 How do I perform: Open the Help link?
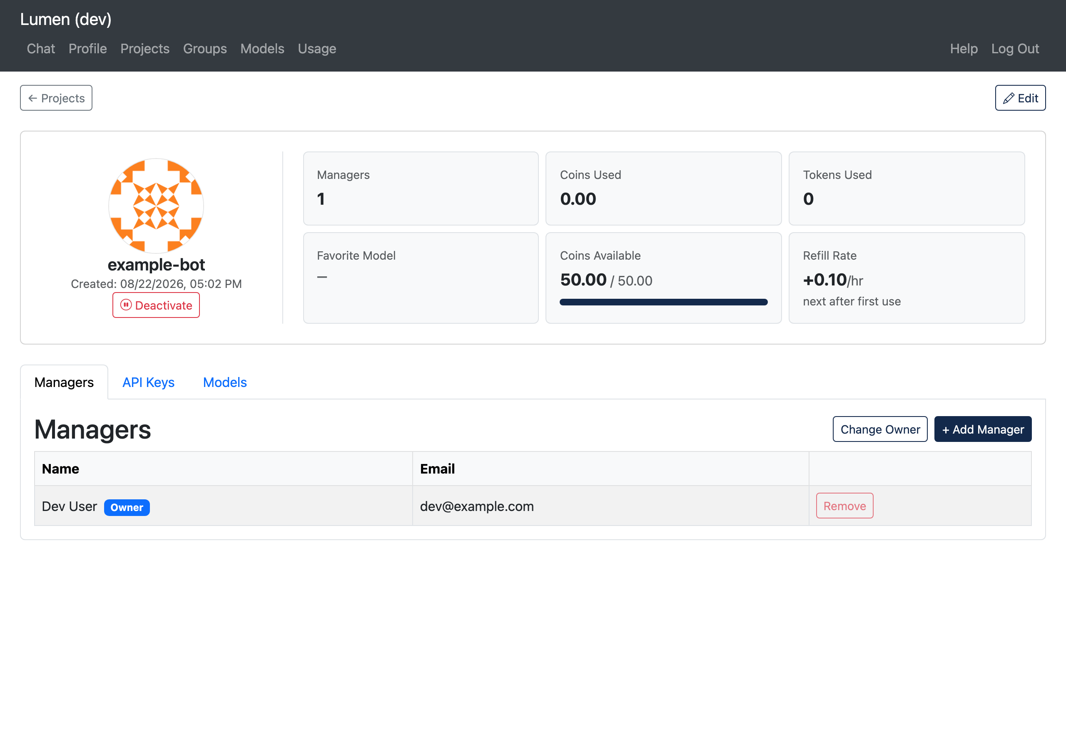[x=964, y=49]
